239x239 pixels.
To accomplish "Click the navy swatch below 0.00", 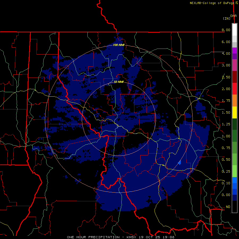I will pyautogui.click(x=234, y=198).
